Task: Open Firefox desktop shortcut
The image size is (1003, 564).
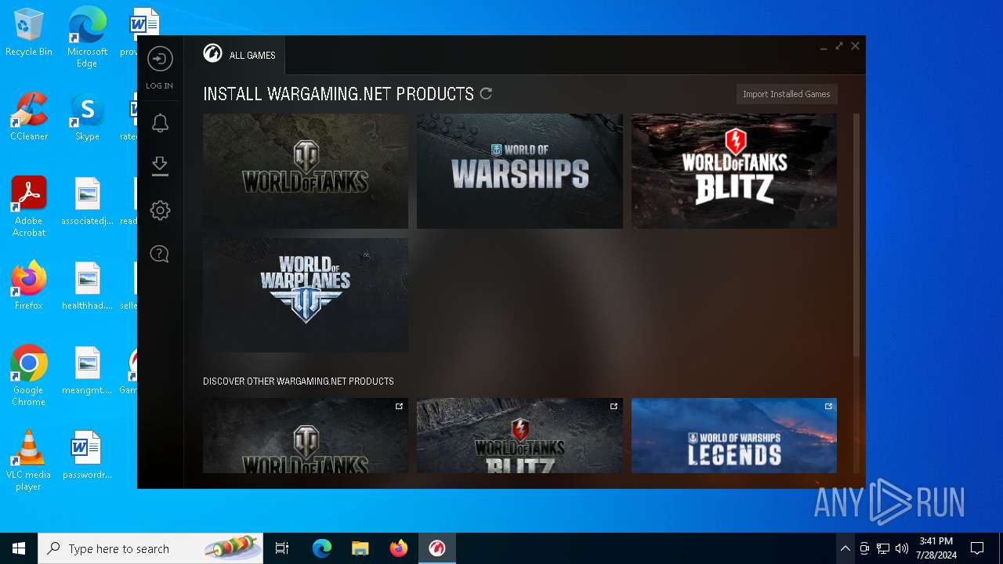Action: point(29,286)
